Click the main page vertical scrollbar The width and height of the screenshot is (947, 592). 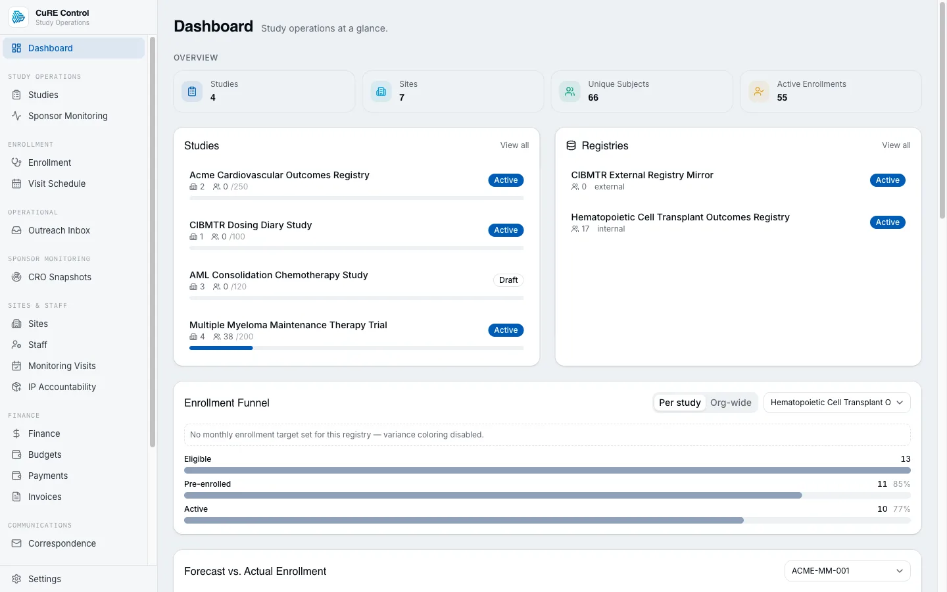coord(942,112)
